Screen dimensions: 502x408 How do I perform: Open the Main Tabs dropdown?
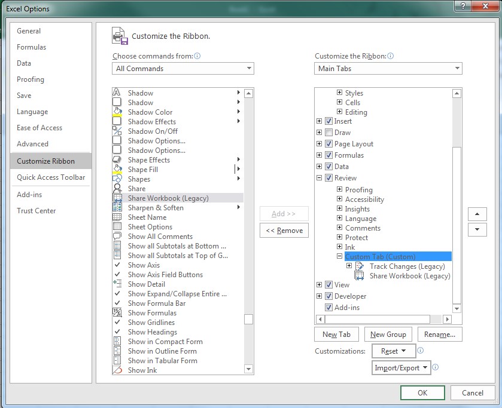(x=388, y=69)
